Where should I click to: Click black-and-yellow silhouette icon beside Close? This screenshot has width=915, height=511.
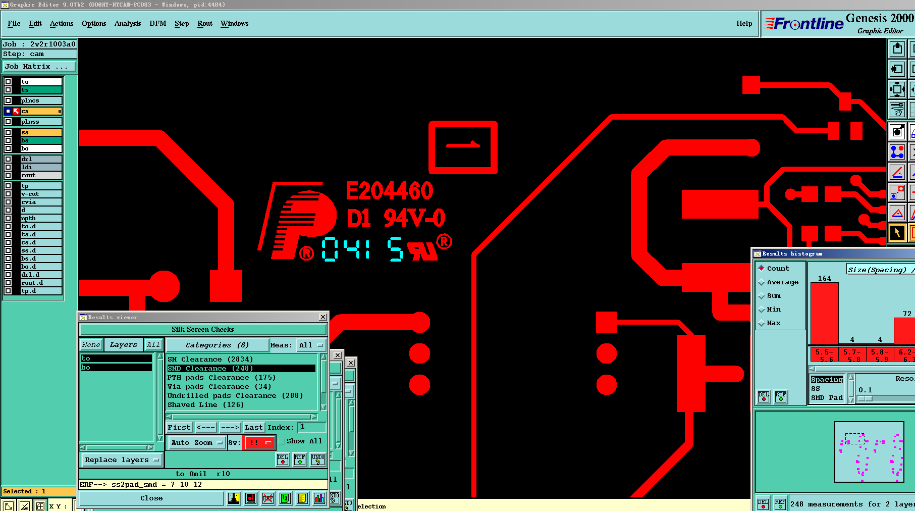(234, 498)
